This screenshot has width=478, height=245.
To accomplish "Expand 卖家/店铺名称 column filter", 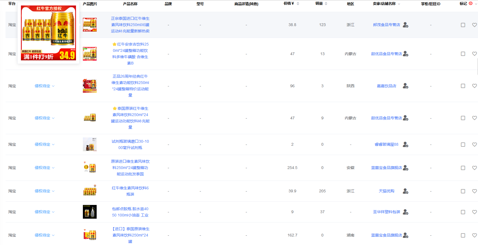I will coord(399,4).
